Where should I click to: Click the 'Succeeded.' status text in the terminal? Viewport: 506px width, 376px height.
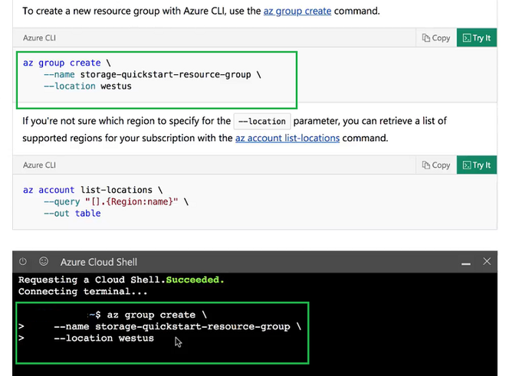(x=195, y=280)
